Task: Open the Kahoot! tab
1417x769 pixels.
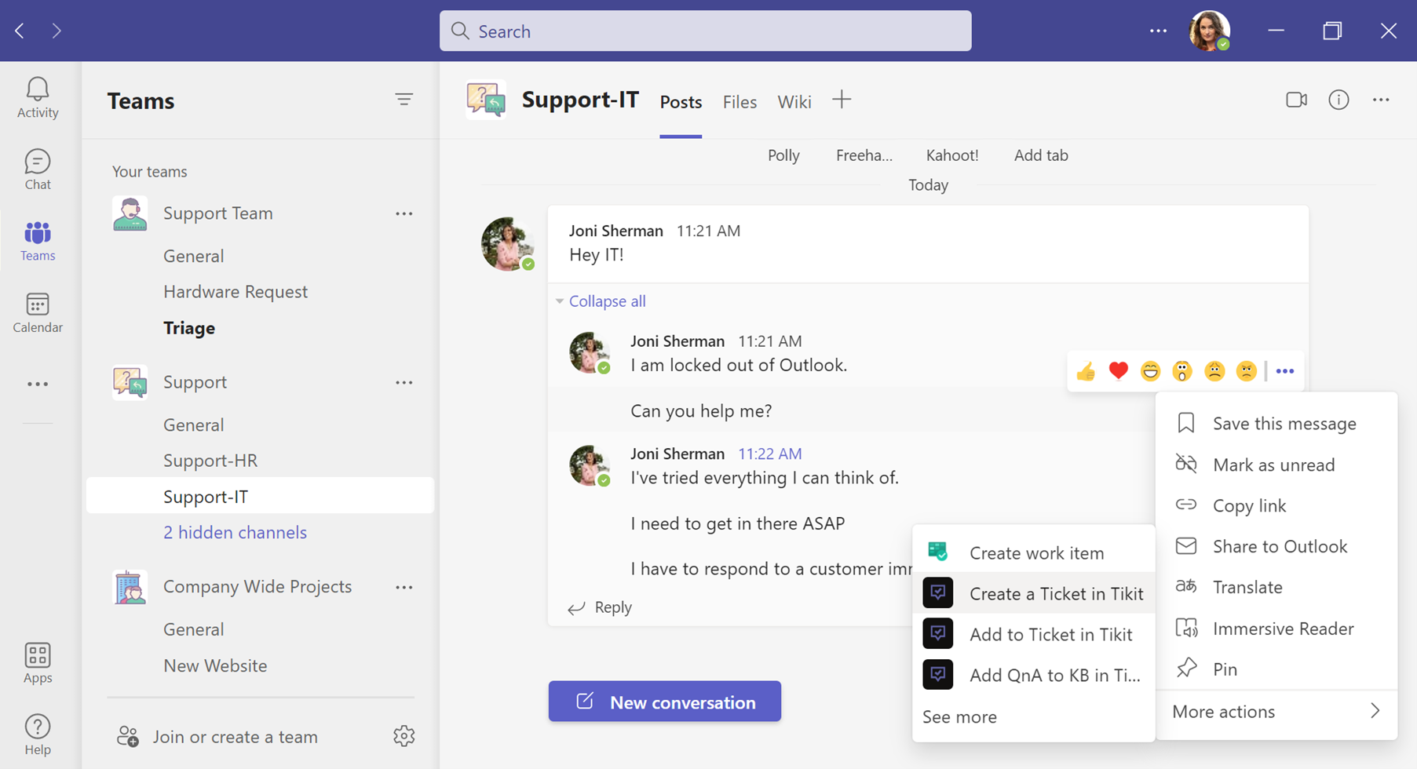Action: (x=952, y=155)
